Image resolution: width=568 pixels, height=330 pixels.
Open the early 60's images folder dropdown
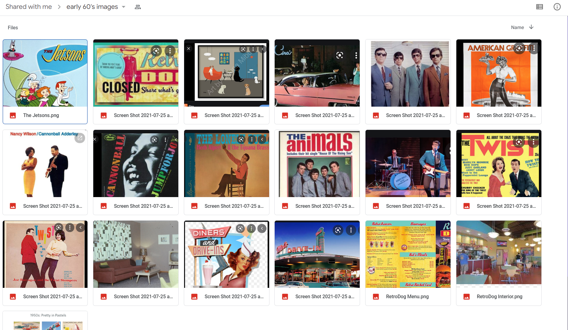tap(124, 7)
